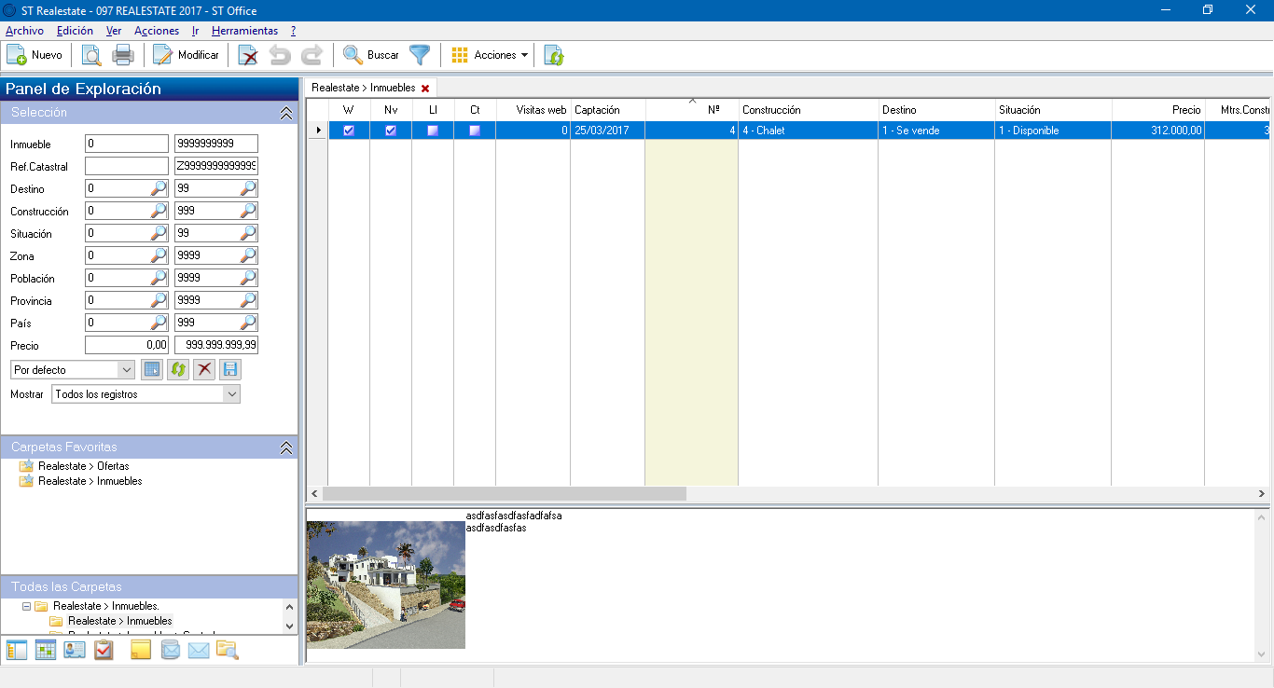Click the Nuevo new record icon
The height and width of the screenshot is (688, 1274).
click(17, 55)
